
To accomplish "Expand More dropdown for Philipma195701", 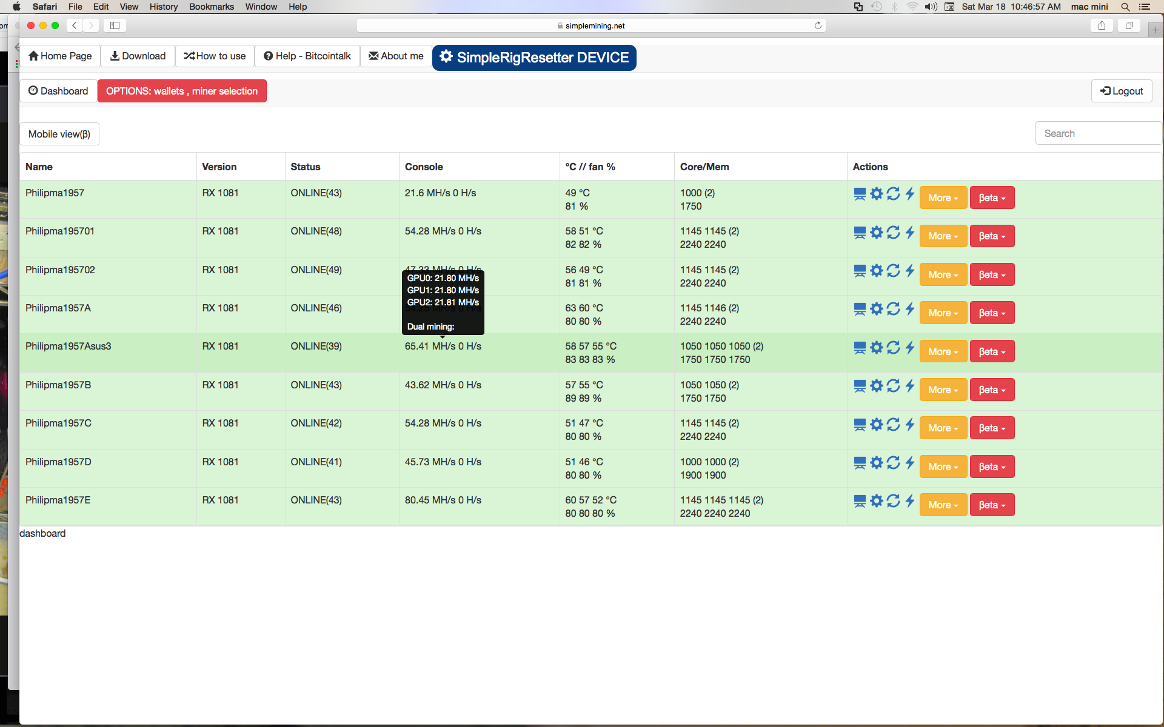I will [943, 236].
